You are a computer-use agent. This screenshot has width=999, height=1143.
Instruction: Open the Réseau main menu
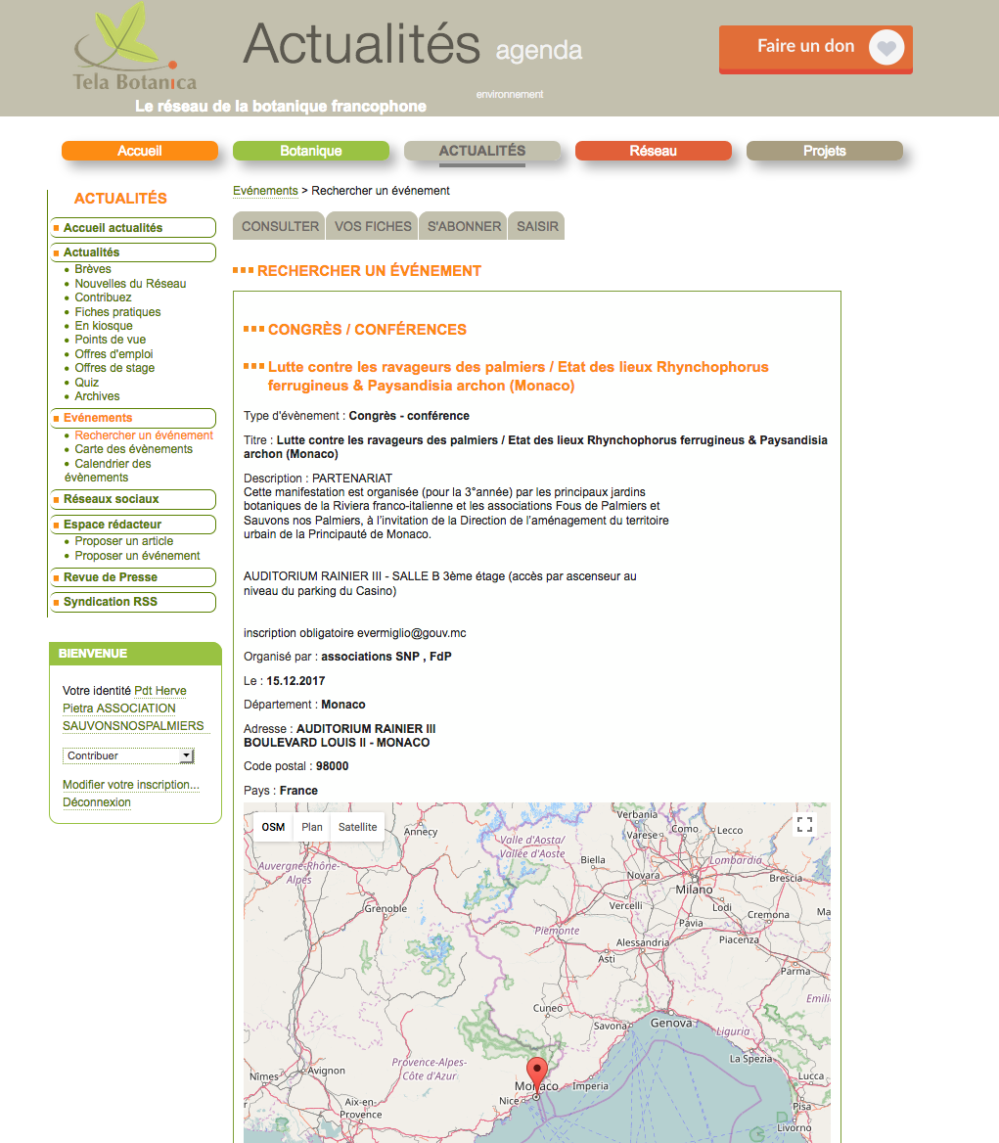click(x=654, y=151)
